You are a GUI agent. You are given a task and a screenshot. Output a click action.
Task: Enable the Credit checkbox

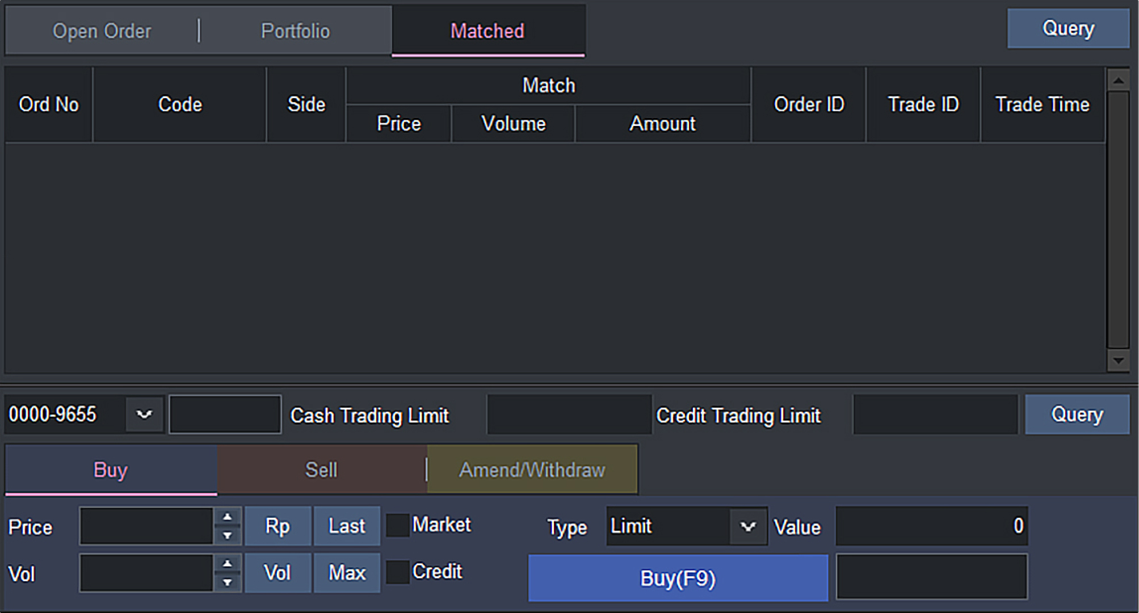399,571
